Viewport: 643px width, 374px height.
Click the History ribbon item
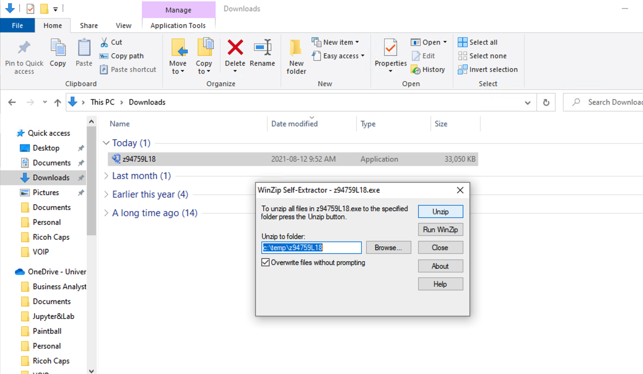point(427,70)
